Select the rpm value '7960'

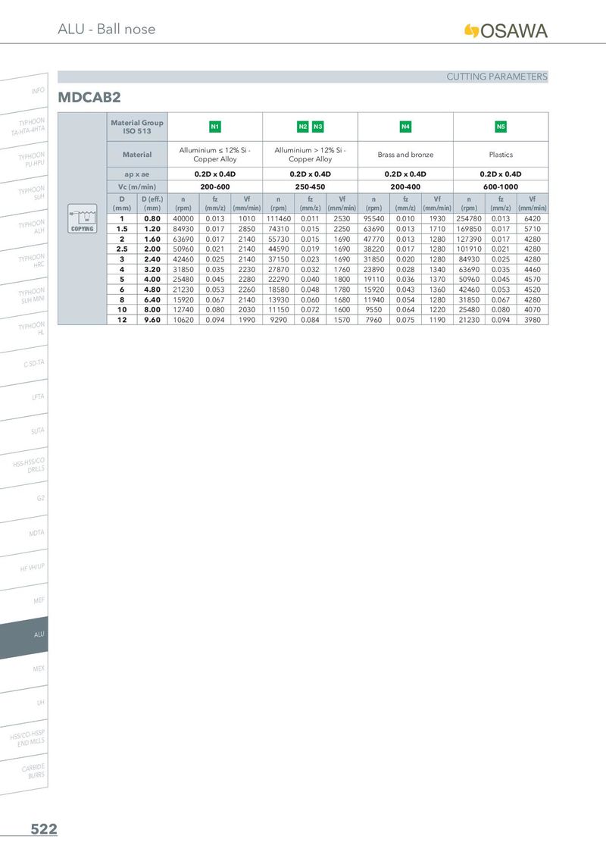pyautogui.click(x=373, y=320)
